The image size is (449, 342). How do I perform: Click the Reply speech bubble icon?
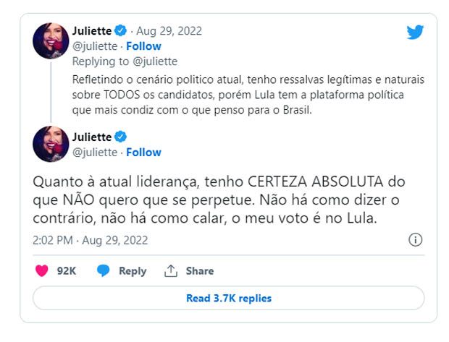[x=104, y=270]
